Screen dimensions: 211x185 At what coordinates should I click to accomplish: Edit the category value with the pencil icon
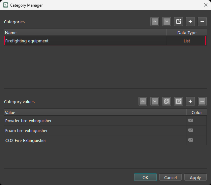click(178, 102)
